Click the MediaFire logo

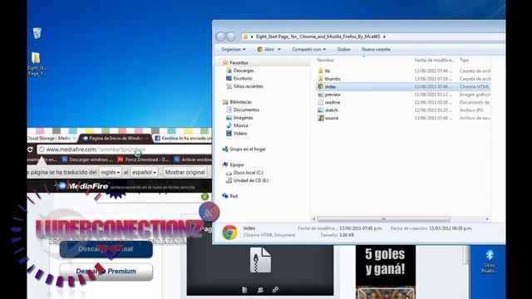tap(82, 186)
